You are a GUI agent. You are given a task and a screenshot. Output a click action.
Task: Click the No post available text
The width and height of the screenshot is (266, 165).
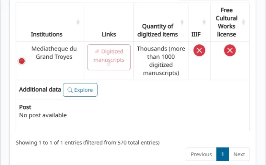pyautogui.click(x=43, y=115)
